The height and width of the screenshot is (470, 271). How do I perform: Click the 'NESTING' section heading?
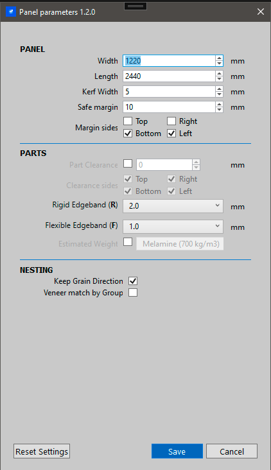36,270
